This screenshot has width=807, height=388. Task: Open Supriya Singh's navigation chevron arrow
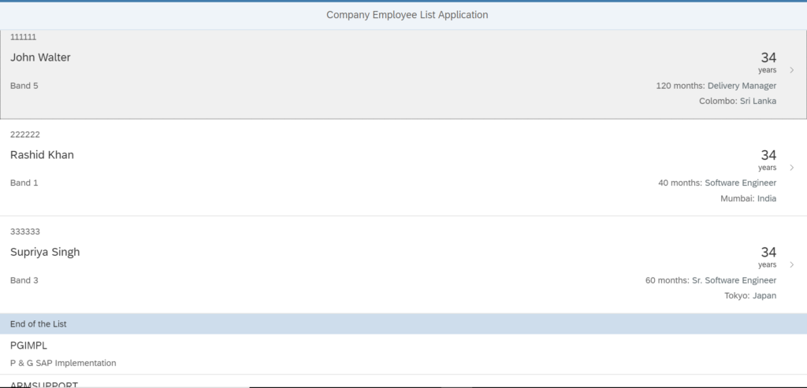pyautogui.click(x=791, y=264)
